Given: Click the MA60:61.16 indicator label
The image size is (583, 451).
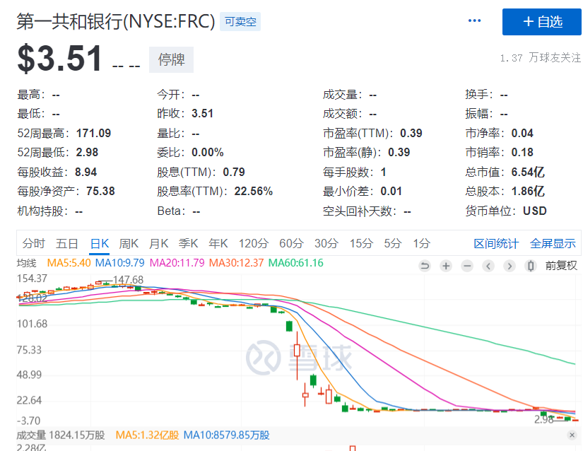Looking at the screenshot, I should (296, 263).
